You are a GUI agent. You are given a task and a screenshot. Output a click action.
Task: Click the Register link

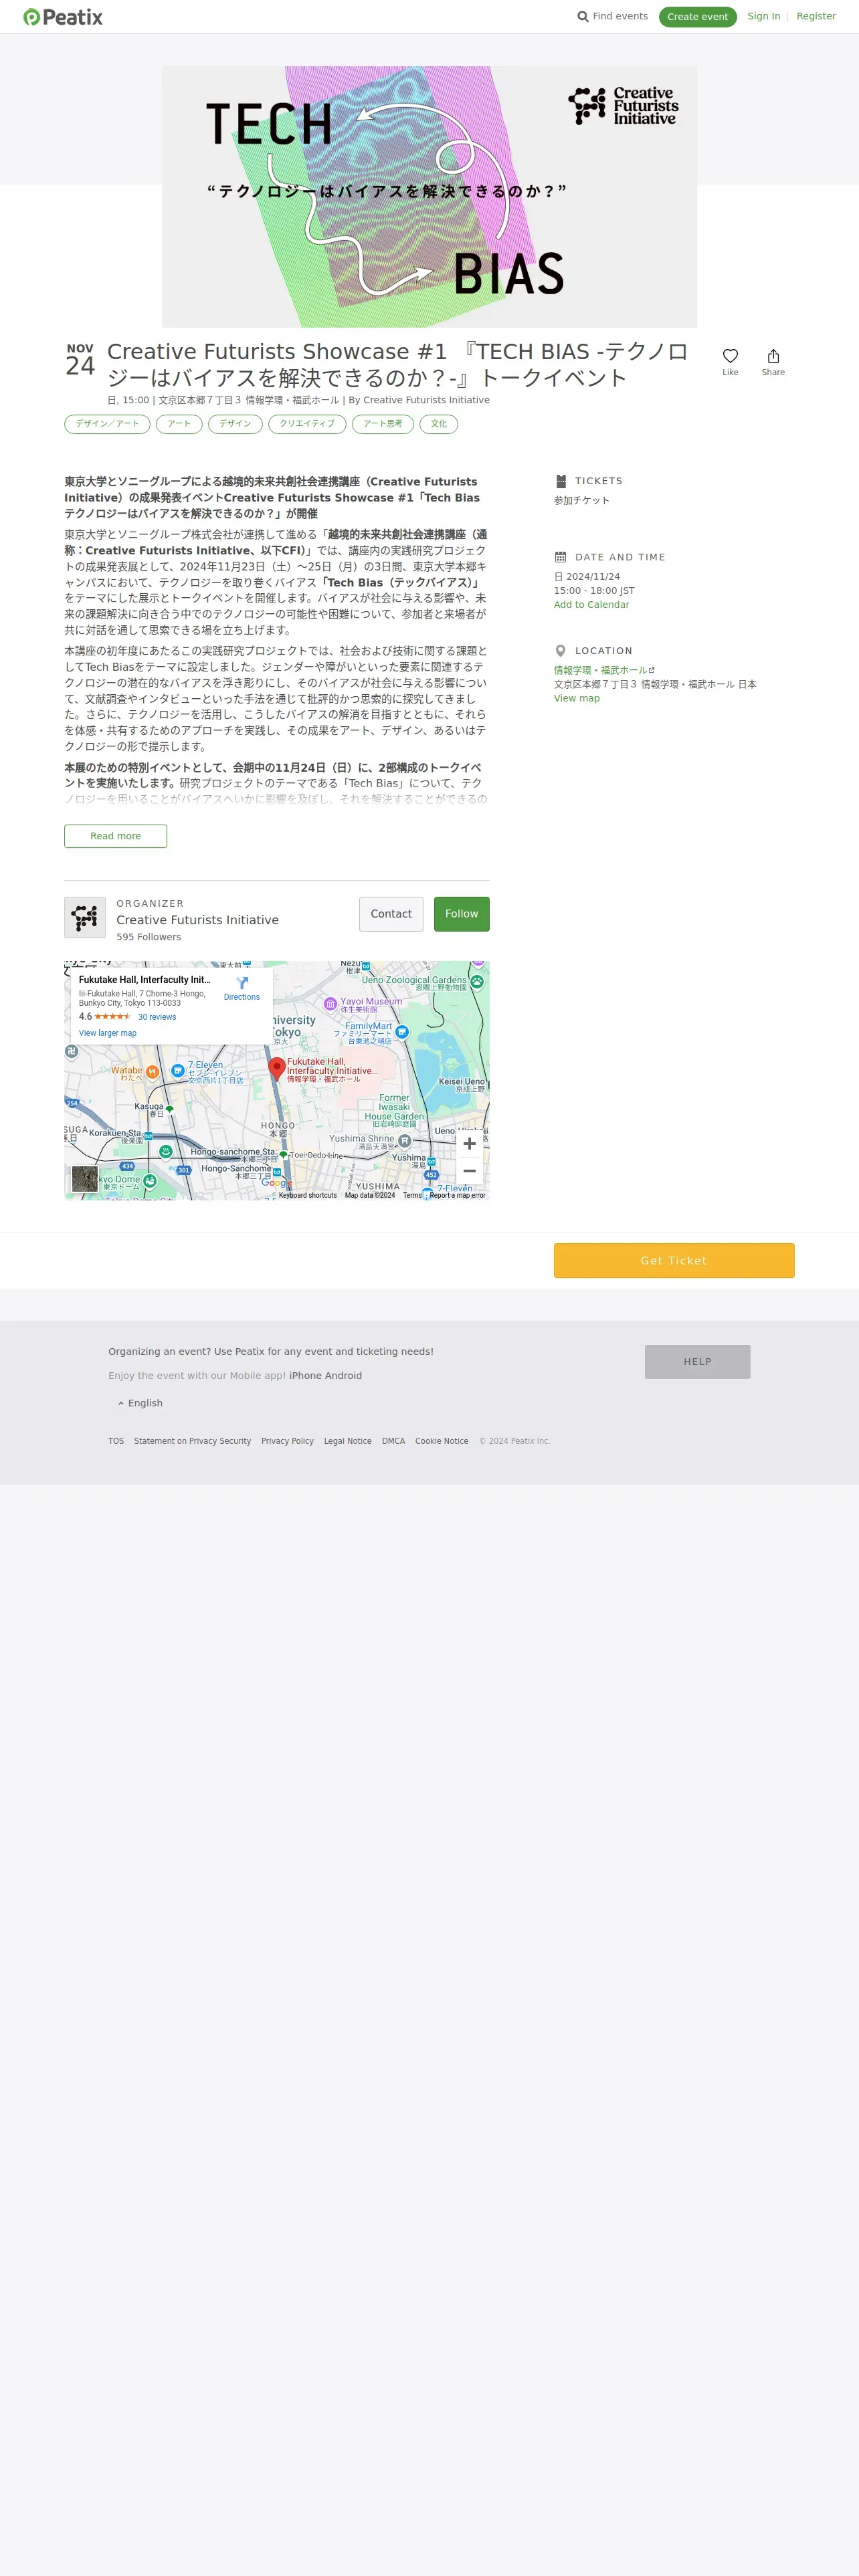816,16
